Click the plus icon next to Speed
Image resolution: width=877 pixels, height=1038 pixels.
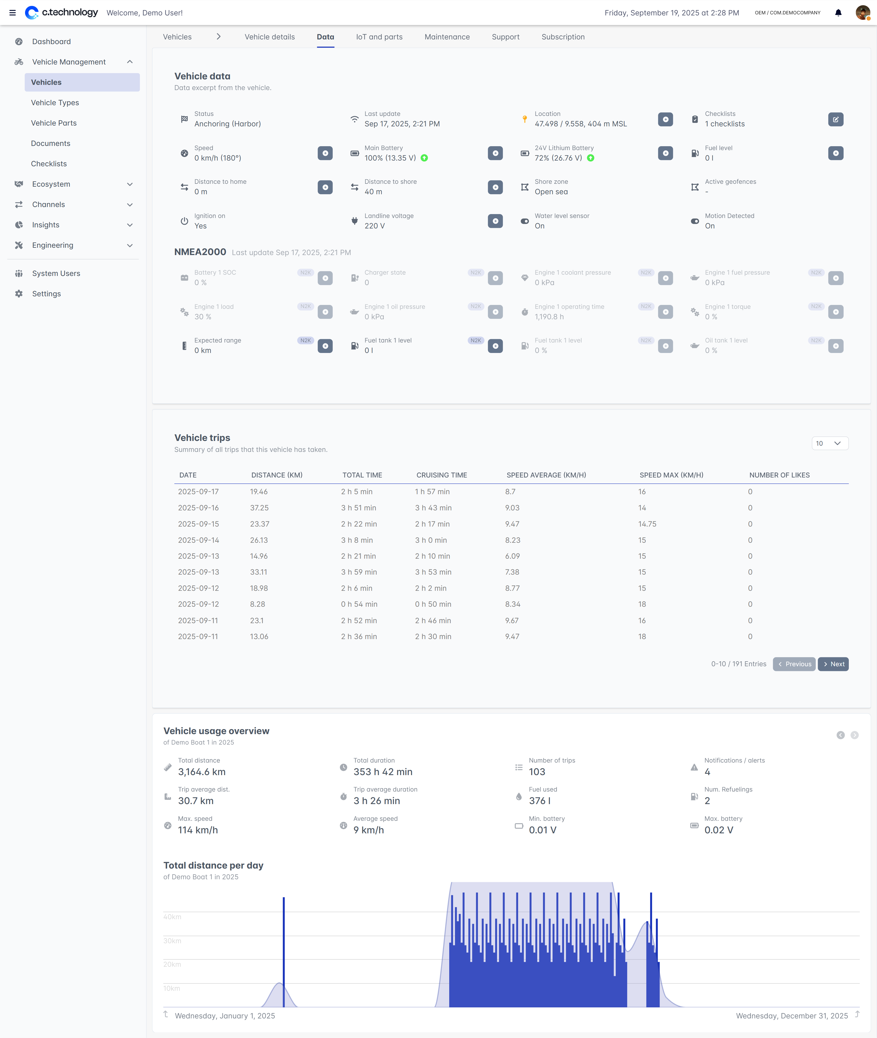pos(325,153)
